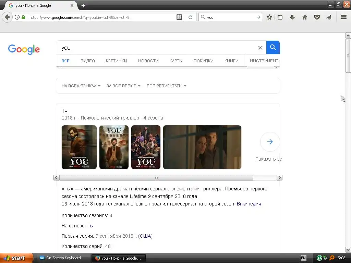Open the 'Ты' link after На основе

(90, 226)
